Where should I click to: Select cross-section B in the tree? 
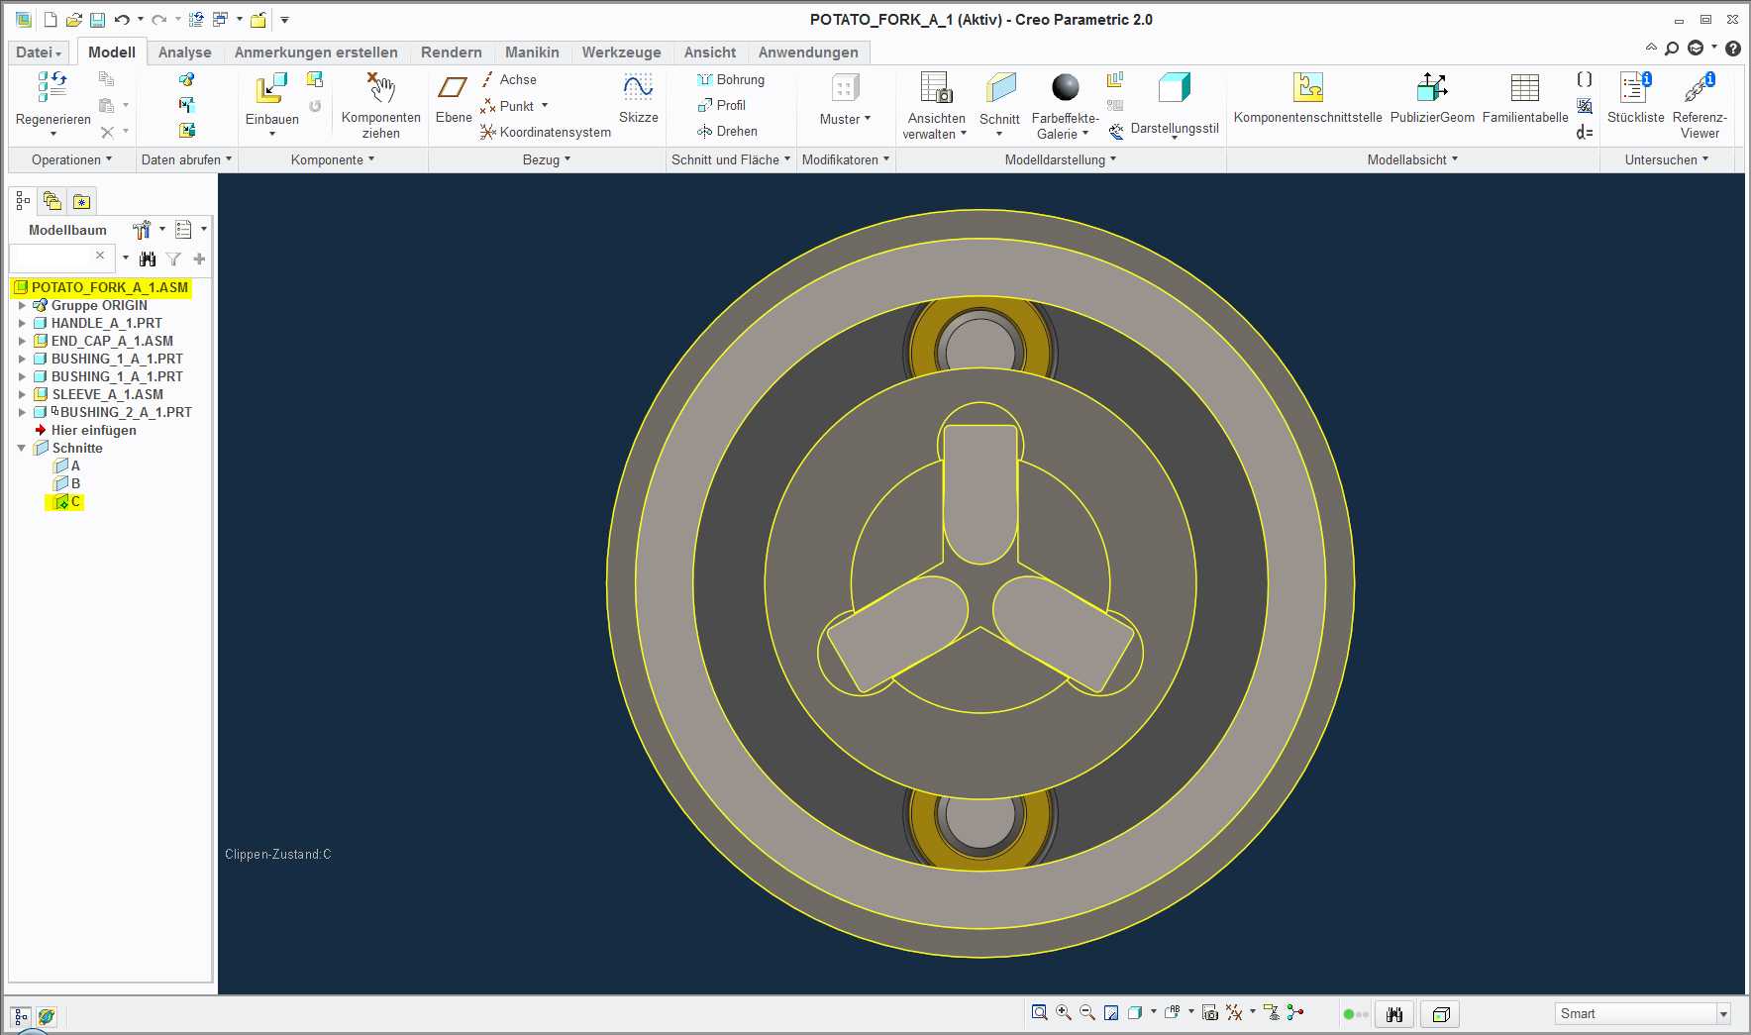coord(68,483)
